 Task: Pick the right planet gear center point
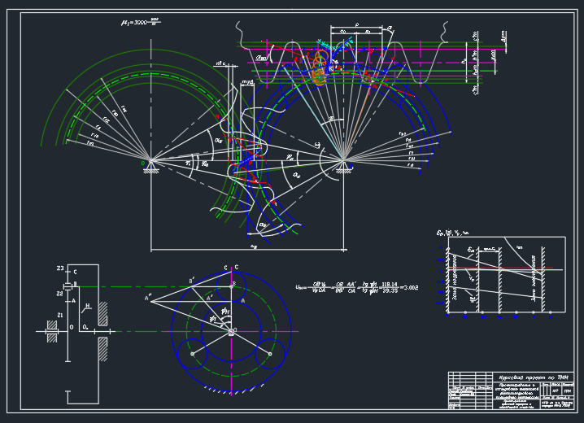pos(270,354)
